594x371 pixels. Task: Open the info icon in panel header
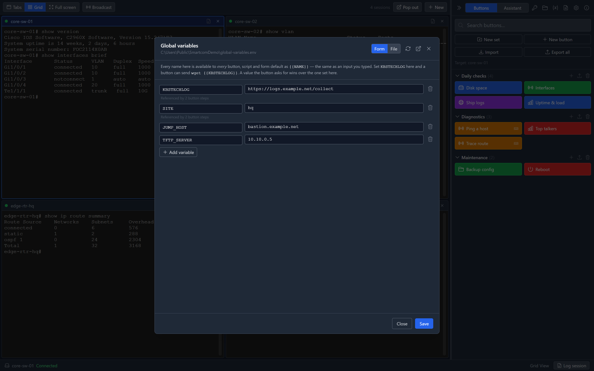(x=587, y=8)
